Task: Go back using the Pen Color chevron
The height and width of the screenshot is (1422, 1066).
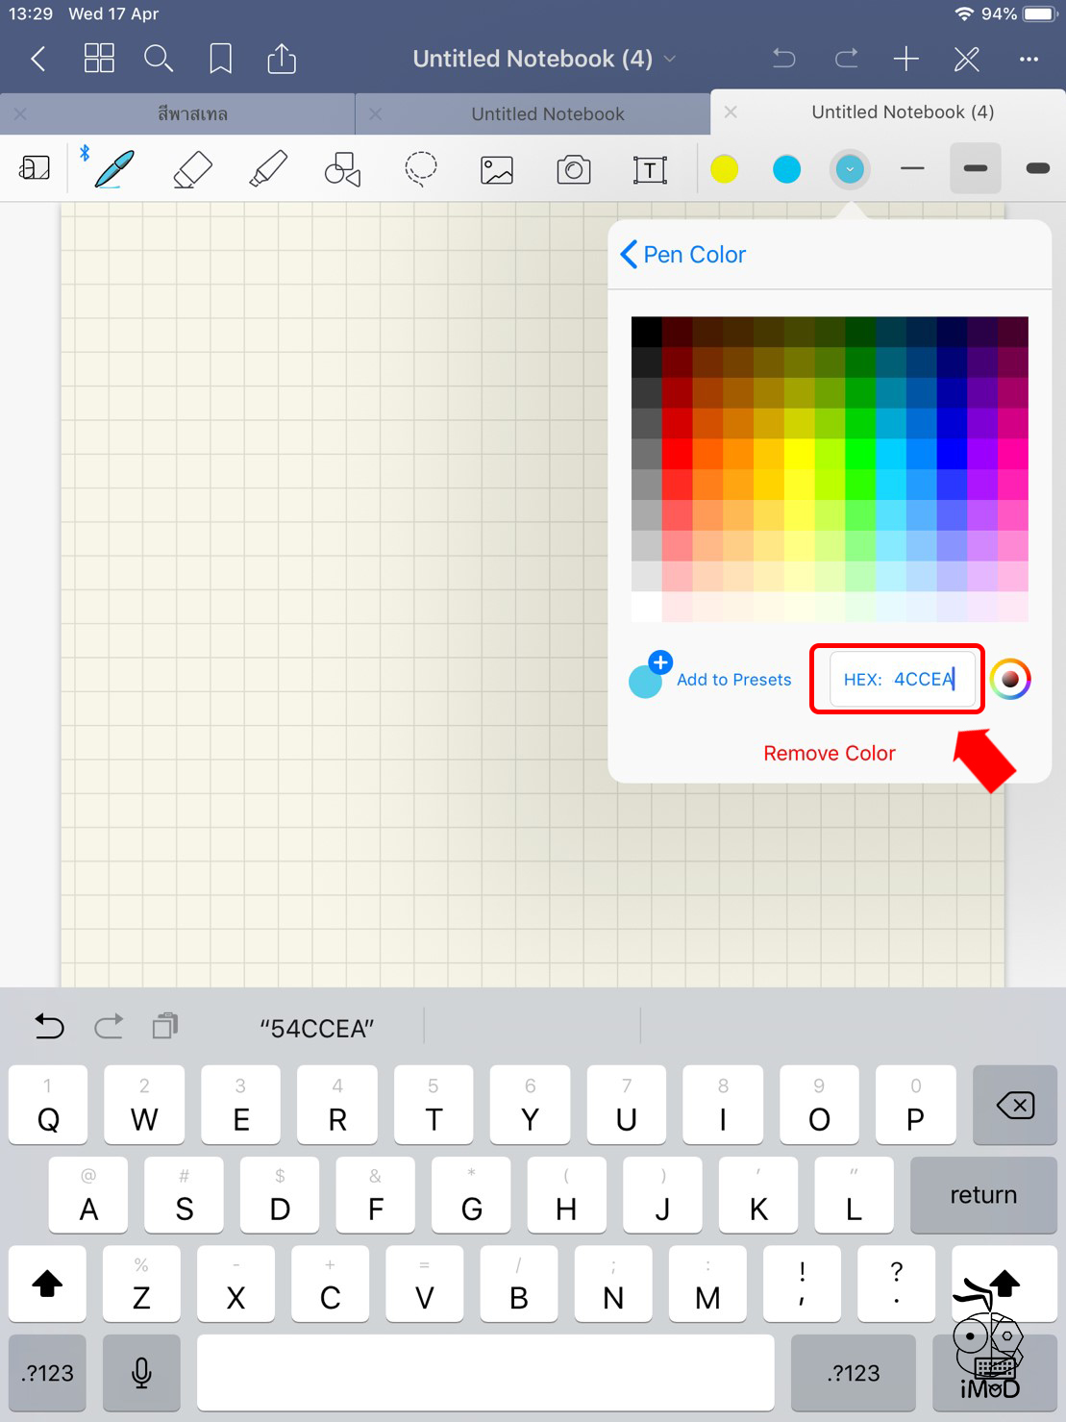Action: [630, 255]
